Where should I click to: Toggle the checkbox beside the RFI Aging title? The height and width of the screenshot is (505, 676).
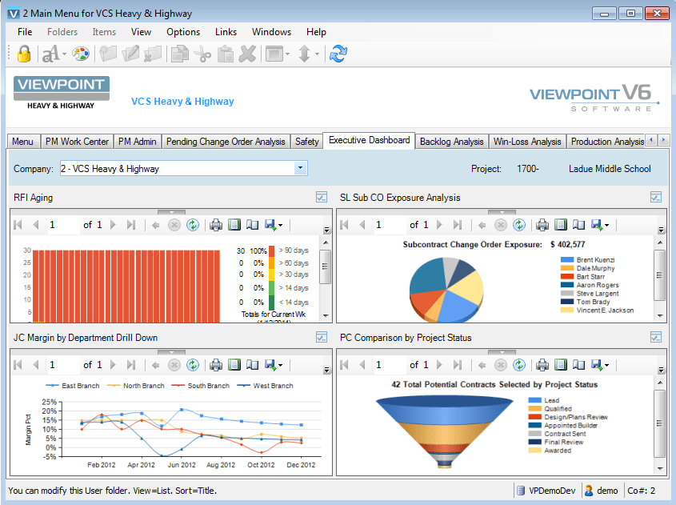tap(322, 197)
